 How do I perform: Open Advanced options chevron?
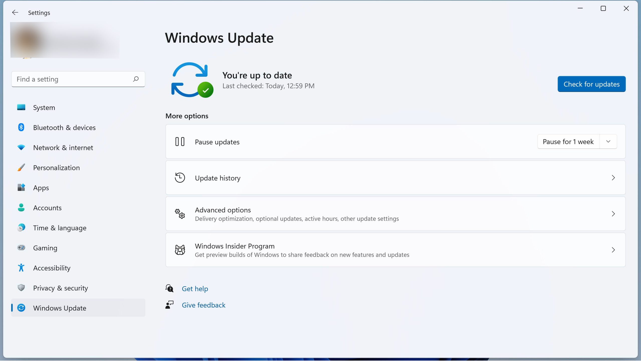[613, 214]
